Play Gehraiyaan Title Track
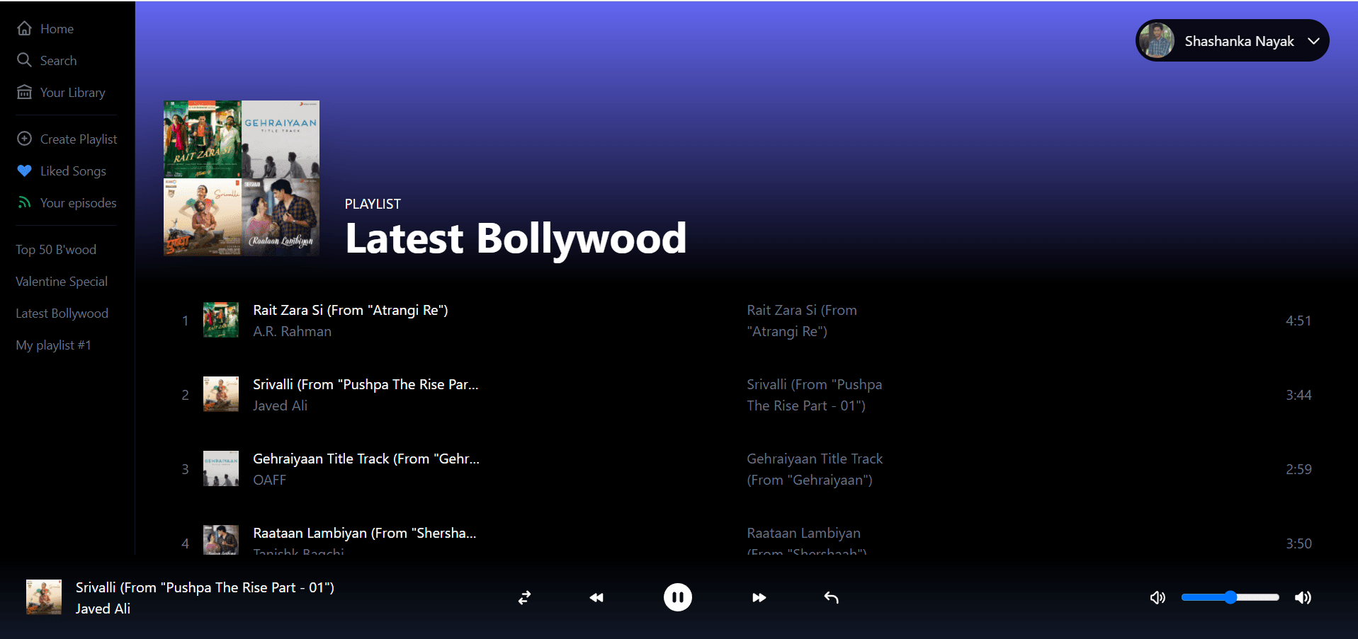Viewport: 1358px width, 639px height. (366, 459)
